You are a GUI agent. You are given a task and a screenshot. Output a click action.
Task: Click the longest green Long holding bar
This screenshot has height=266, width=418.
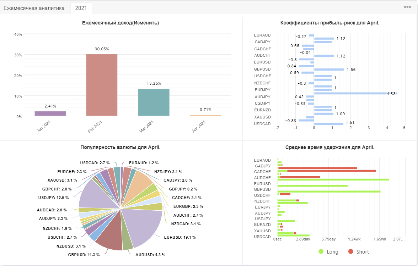pyautogui.click(x=333, y=179)
